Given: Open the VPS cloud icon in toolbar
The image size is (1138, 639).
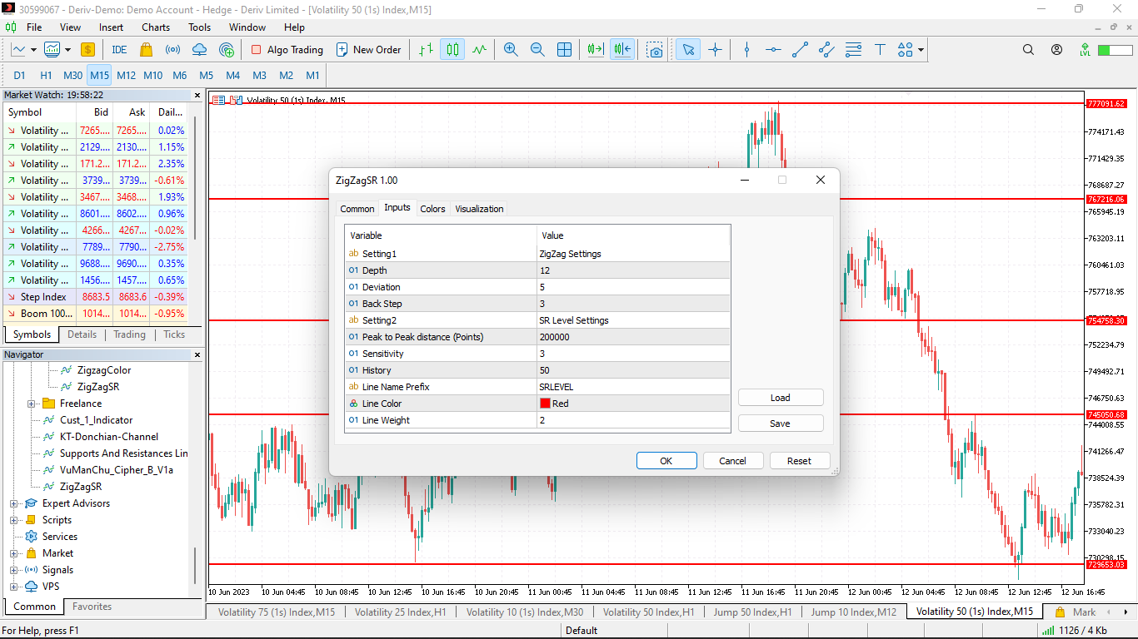Looking at the screenshot, I should click(199, 50).
